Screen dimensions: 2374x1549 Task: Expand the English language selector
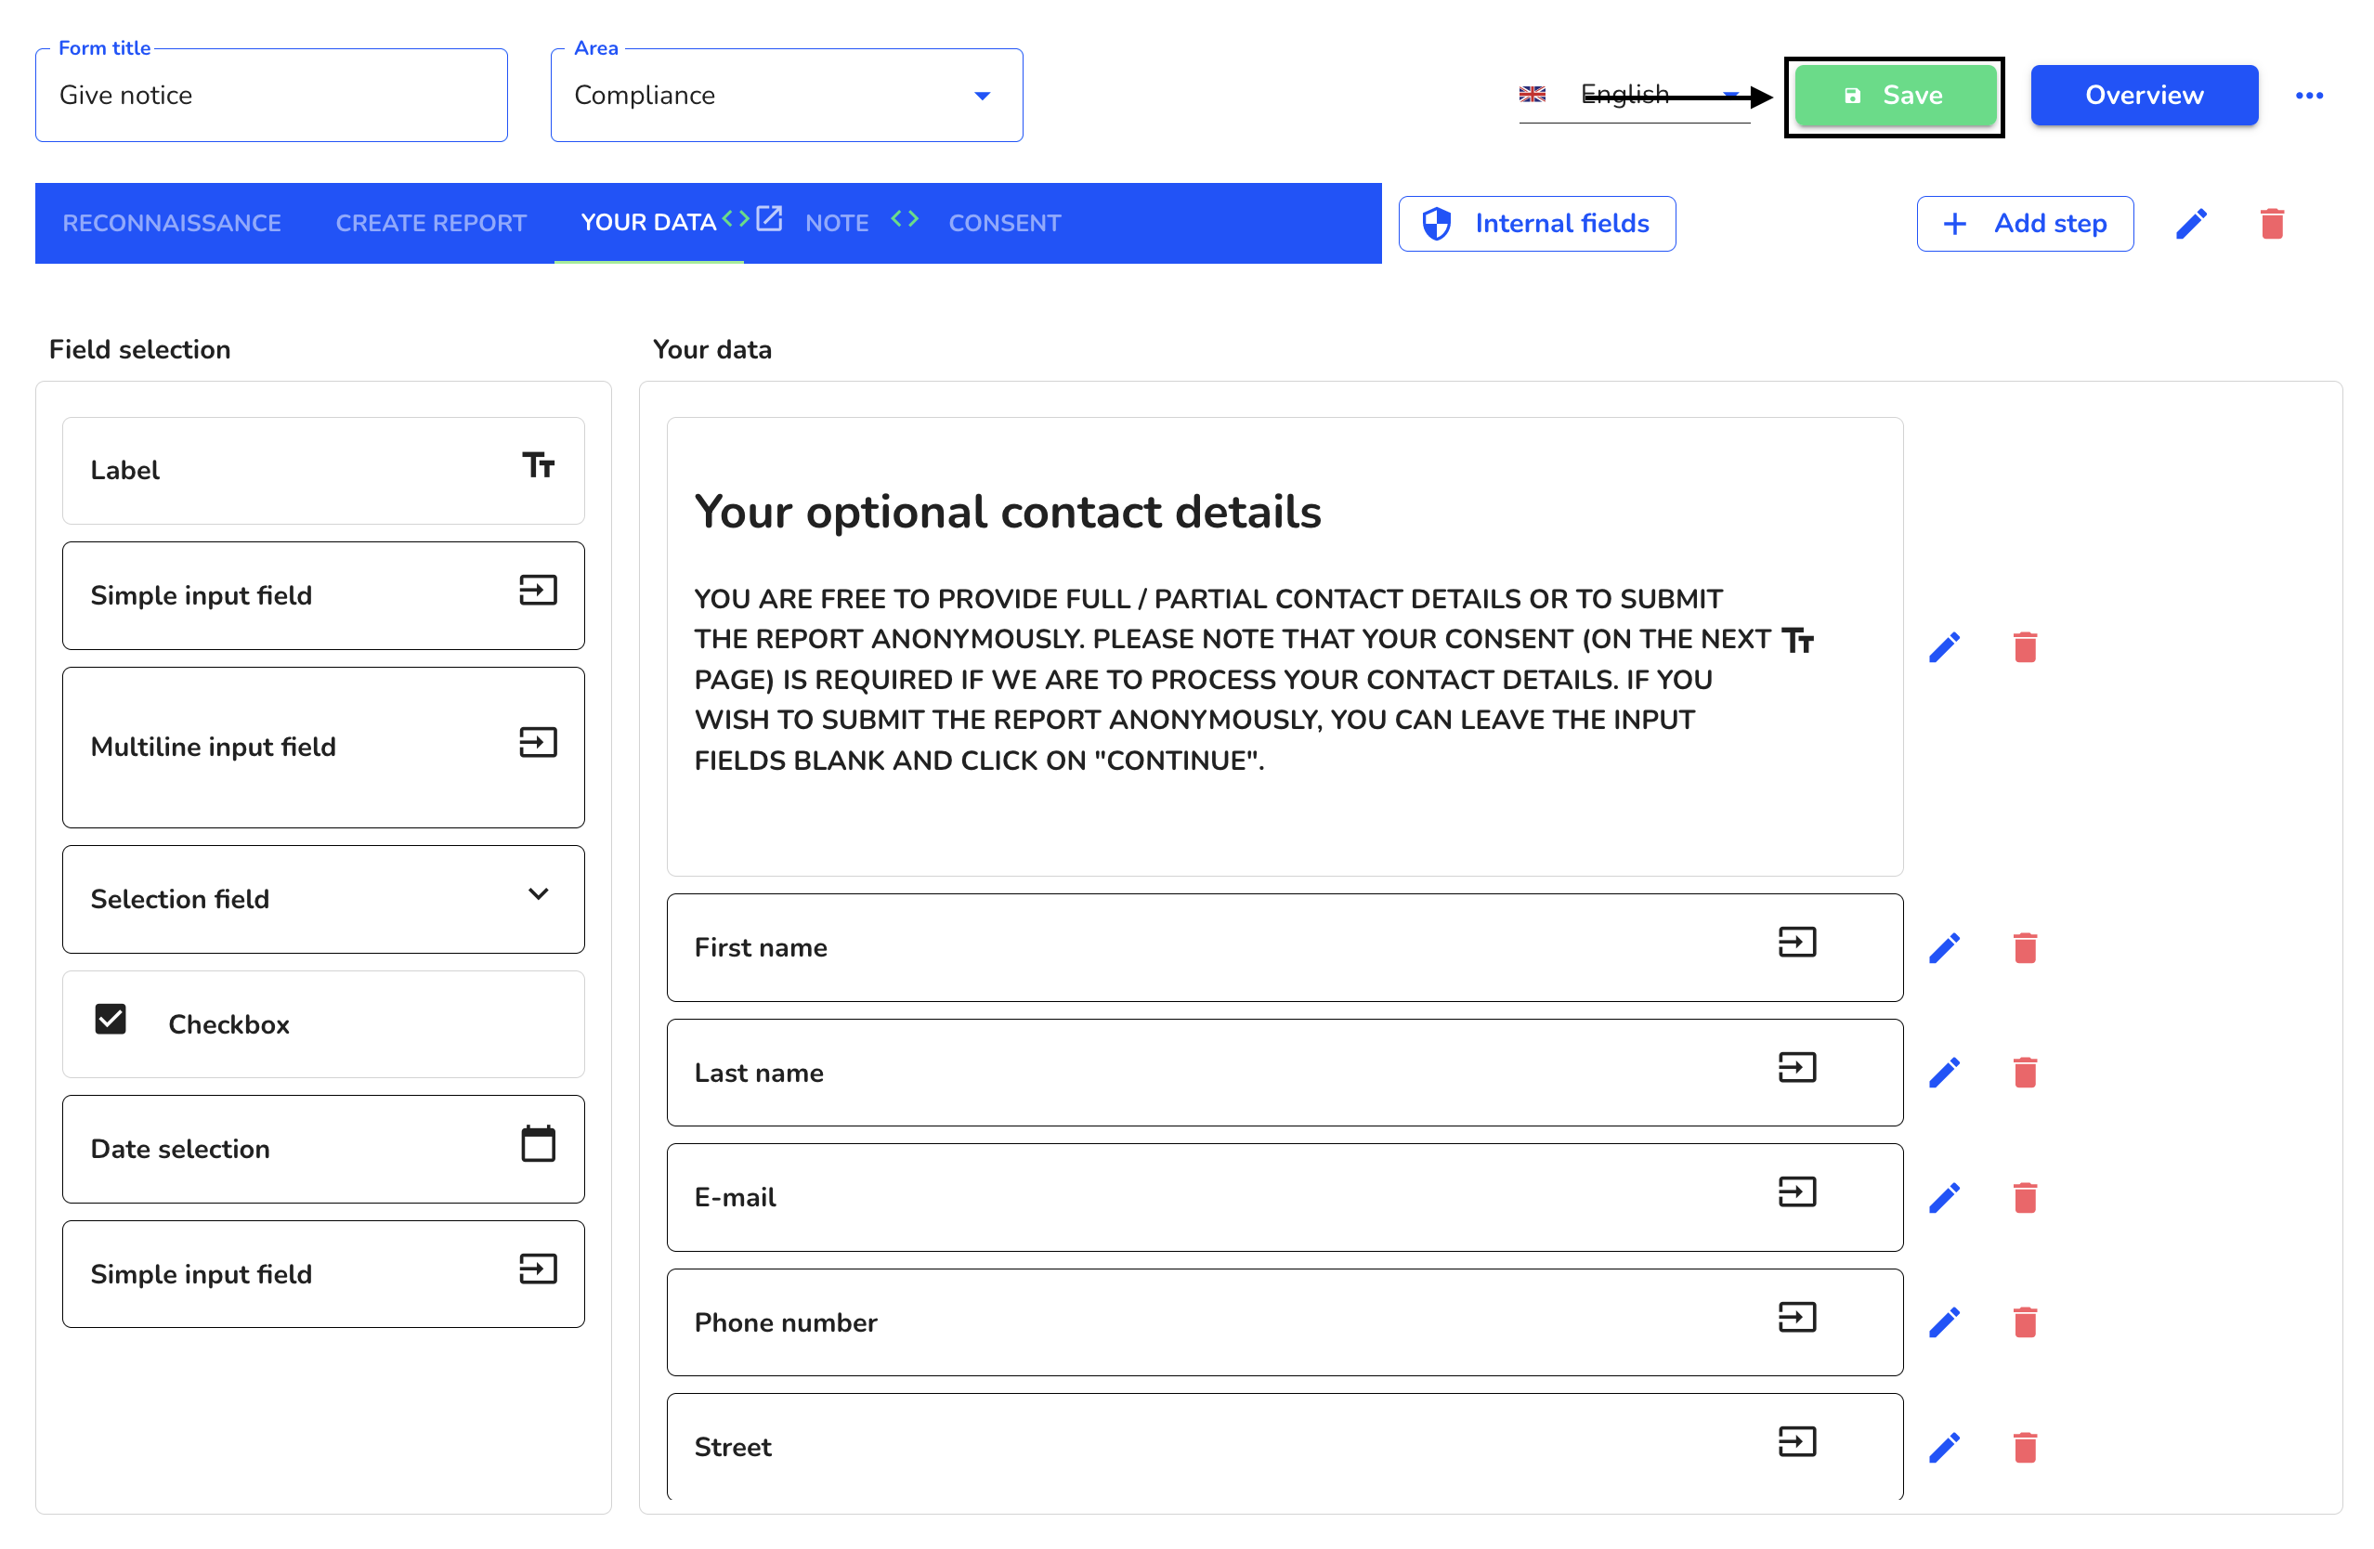click(x=1634, y=95)
